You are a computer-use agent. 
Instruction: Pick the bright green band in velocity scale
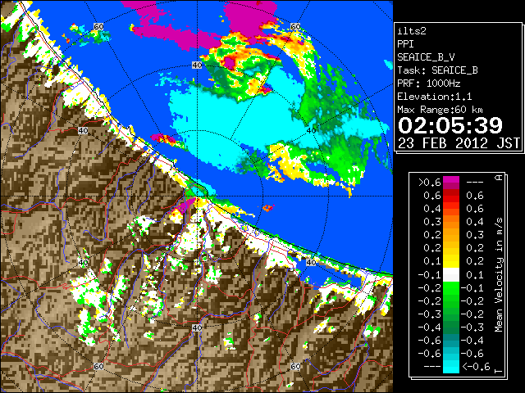tap(451, 288)
